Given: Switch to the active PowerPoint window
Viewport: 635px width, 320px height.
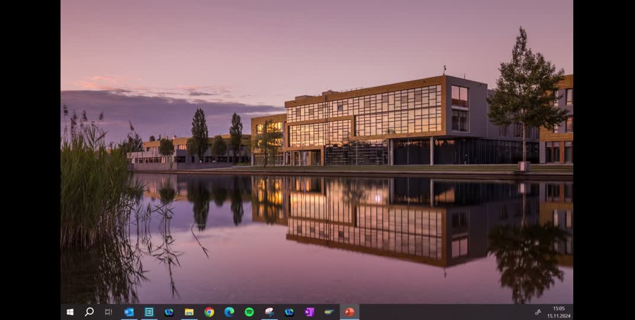Looking at the screenshot, I should (x=350, y=312).
